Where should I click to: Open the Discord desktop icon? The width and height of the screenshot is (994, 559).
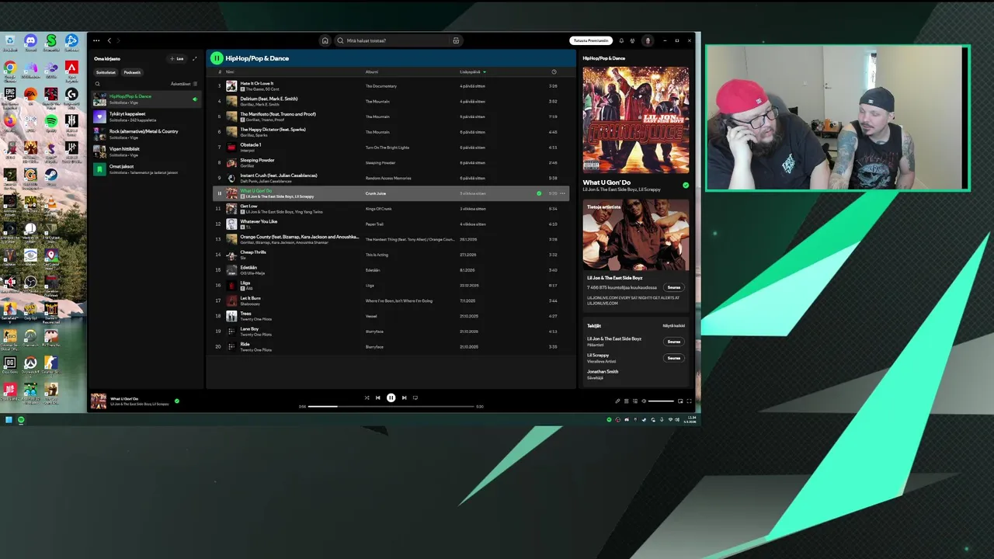[x=30, y=41]
